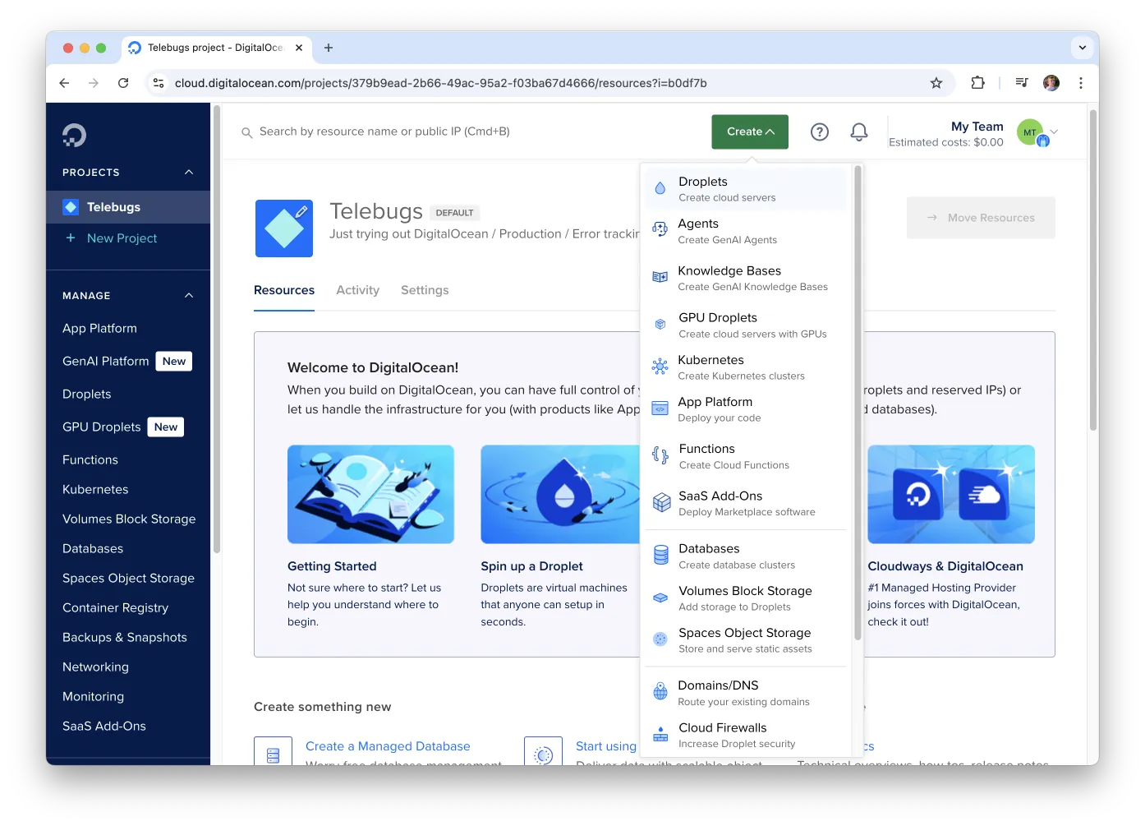Open the Cloud Firewalls option
Viewport: 1145px width, 826px height.
point(721,734)
